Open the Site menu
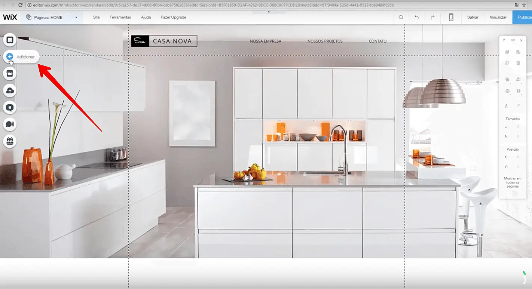Image resolution: width=532 pixels, height=289 pixels. 97,17
